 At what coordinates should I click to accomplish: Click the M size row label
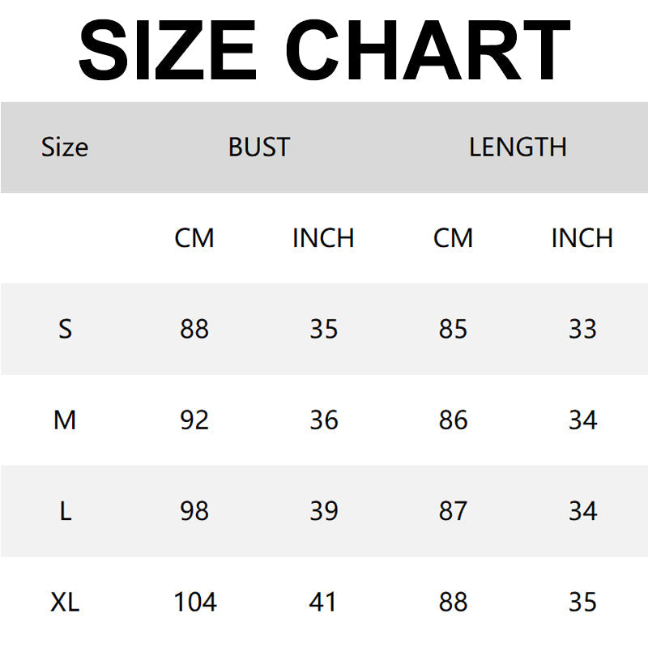(x=65, y=420)
